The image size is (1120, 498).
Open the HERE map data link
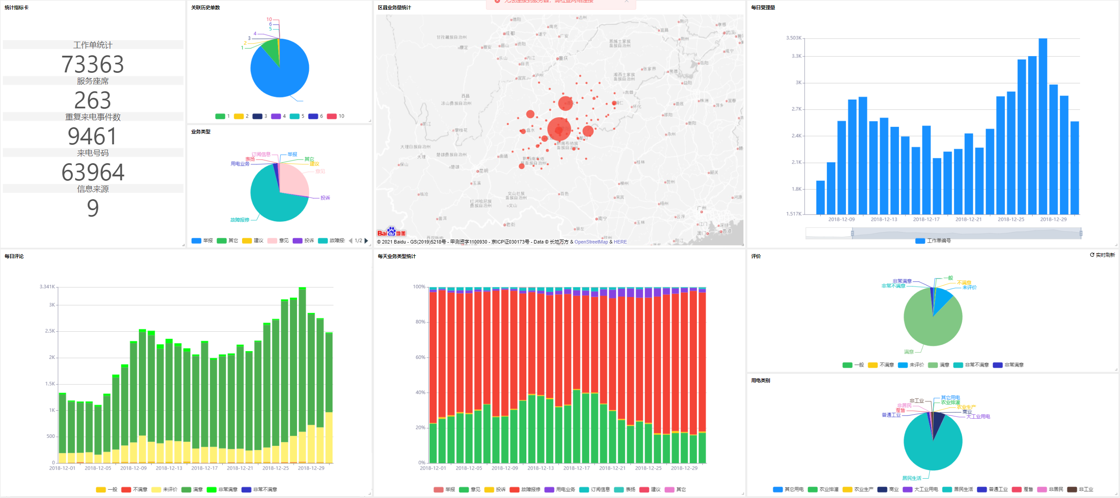click(x=620, y=242)
